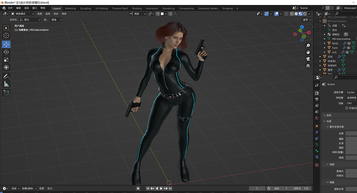Open the World properties tab

pyautogui.click(x=317, y=118)
